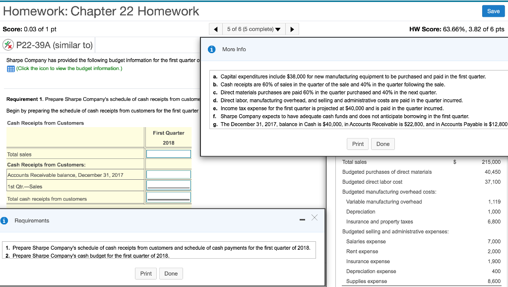This screenshot has width=508, height=287.
Task: Open the budget information table icon
Action: click(11, 69)
